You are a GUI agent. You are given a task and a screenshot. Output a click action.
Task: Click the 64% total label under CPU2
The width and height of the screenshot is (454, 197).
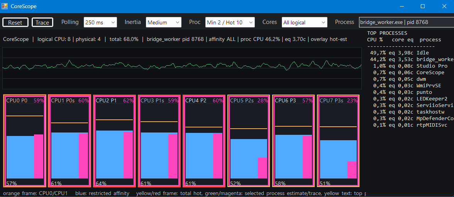click(101, 183)
